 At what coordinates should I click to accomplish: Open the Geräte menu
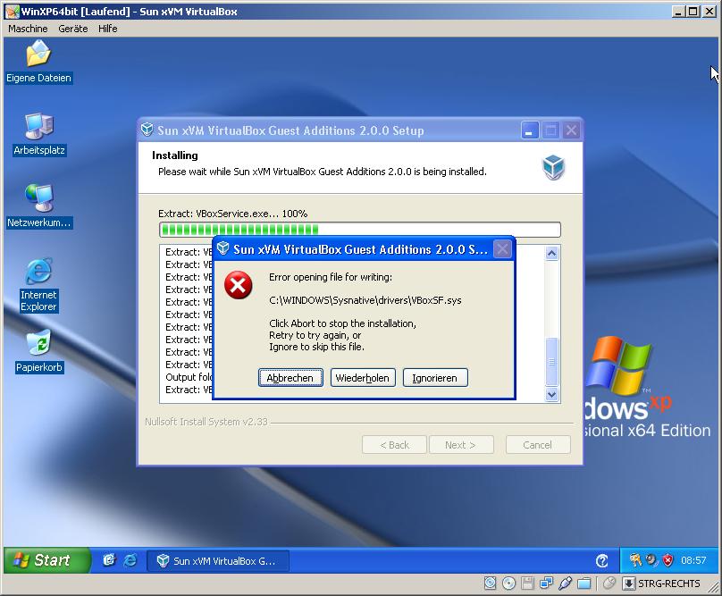point(72,29)
